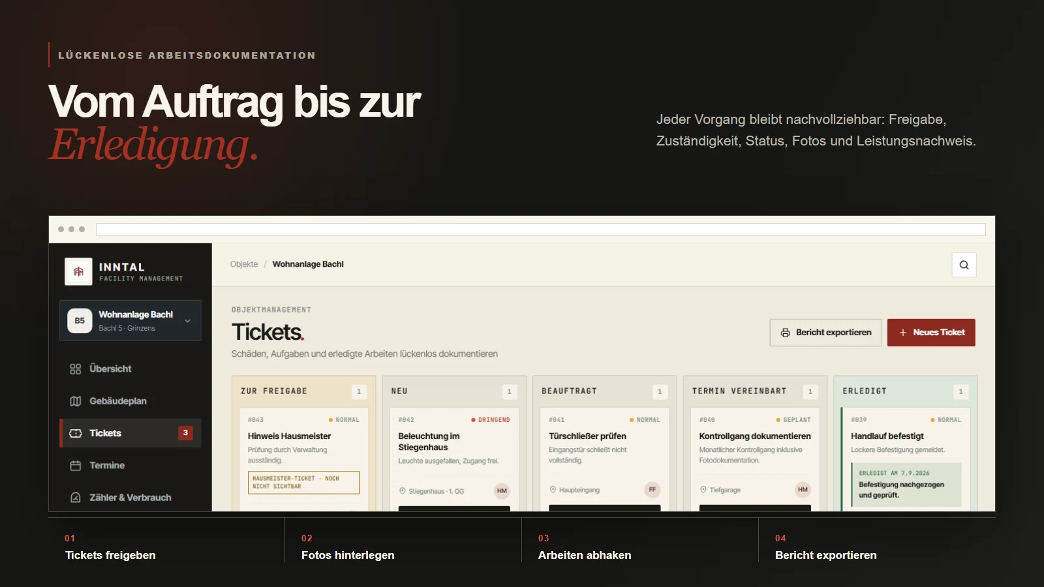
Task: Click the FF avatar on Türschließer card
Action: click(652, 490)
